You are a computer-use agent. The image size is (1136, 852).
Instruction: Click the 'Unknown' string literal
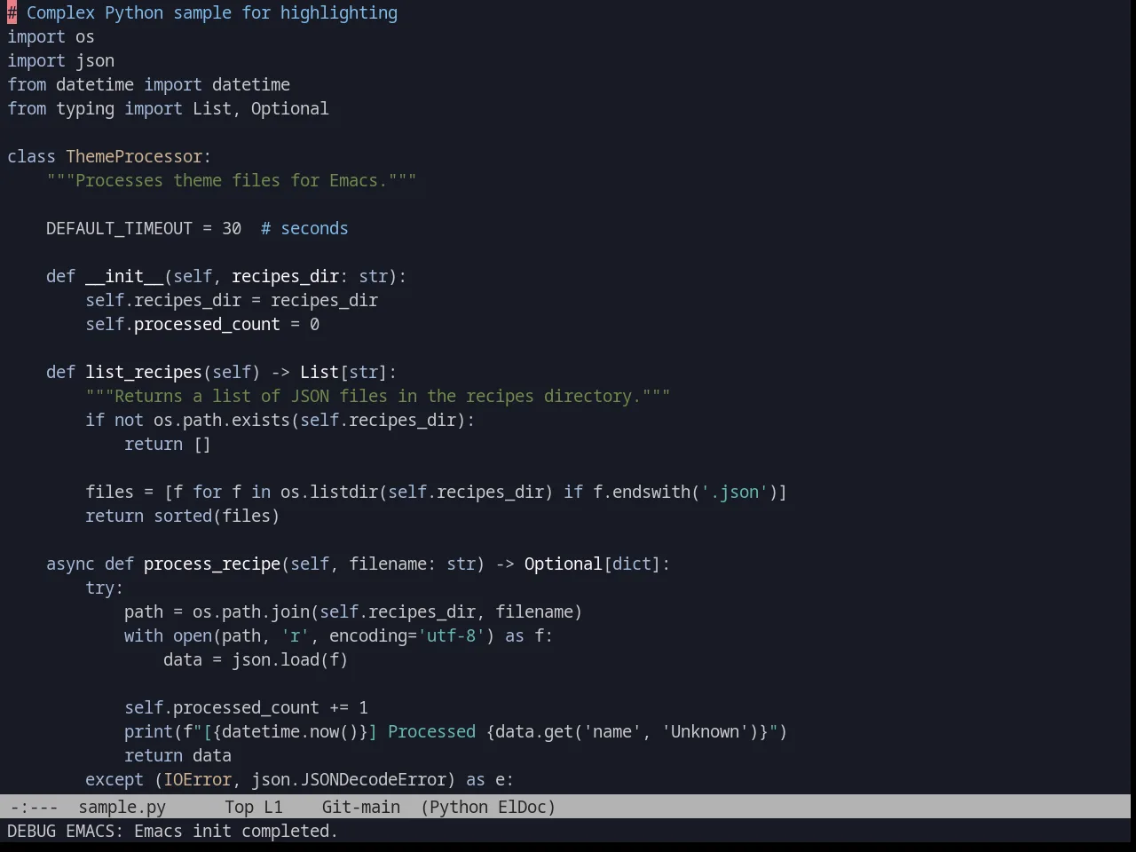click(705, 731)
